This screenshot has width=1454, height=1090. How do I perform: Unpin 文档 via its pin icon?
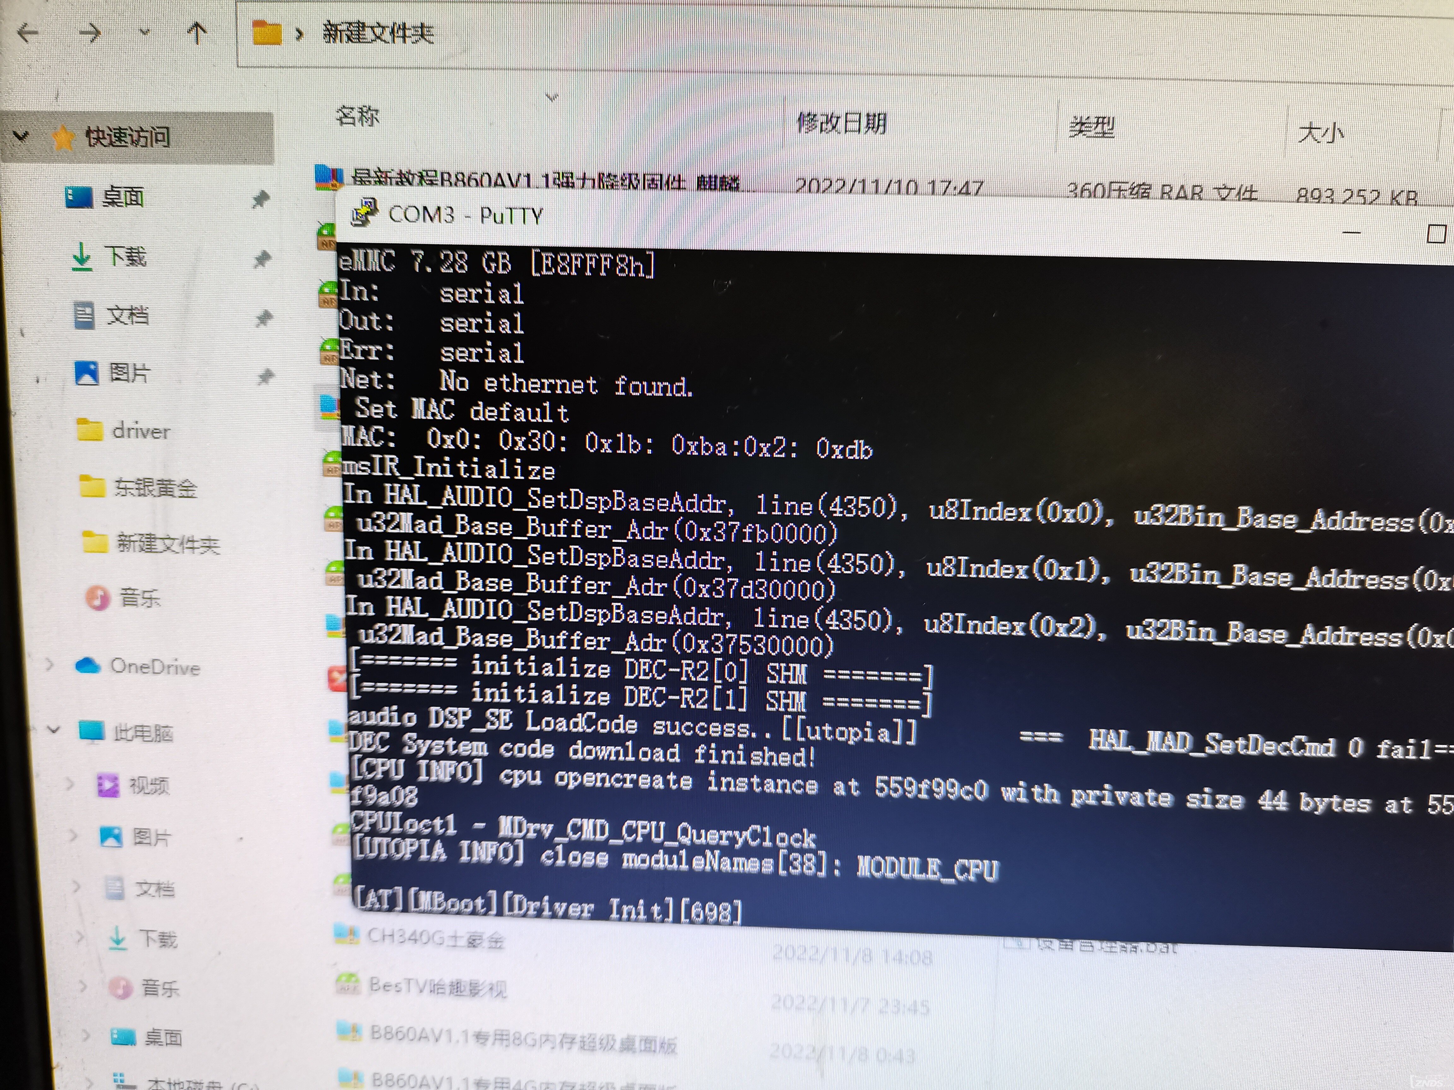point(264,318)
